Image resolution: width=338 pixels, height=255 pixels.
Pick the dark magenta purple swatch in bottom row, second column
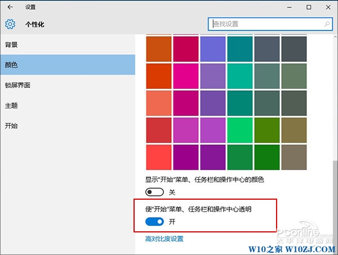click(x=186, y=157)
